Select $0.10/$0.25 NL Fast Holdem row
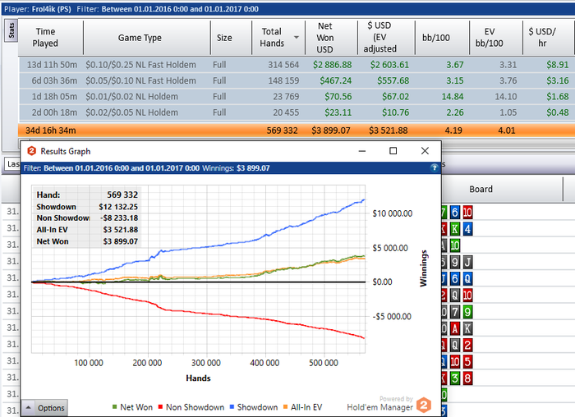The image size is (575, 417). [297, 65]
